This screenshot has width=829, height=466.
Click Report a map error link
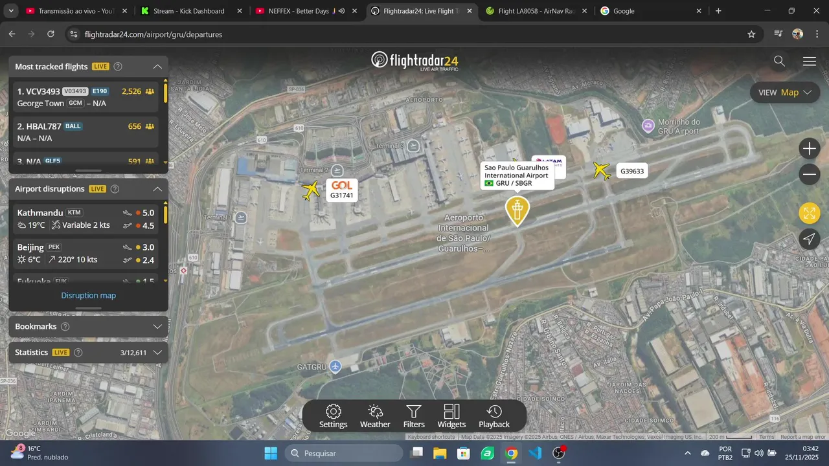tap(803, 437)
